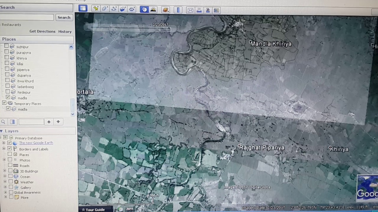Select the Add Path tool
The width and height of the screenshot is (378, 212).
114,9
